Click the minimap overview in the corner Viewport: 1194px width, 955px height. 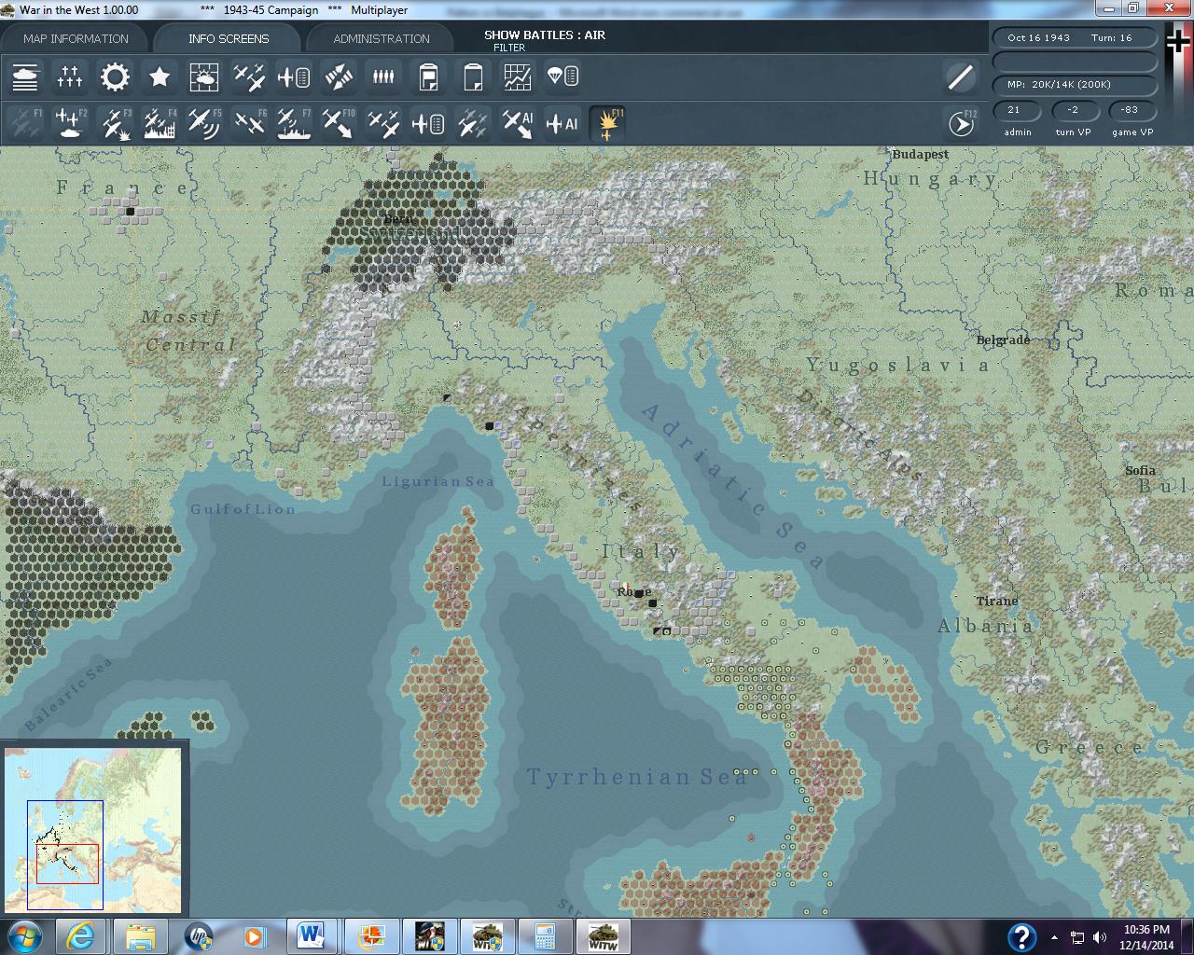(93, 829)
